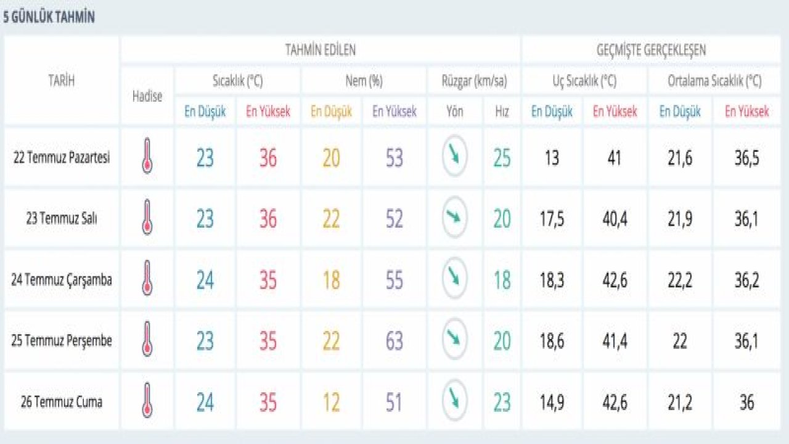Click the TARİH column header

coord(62,80)
